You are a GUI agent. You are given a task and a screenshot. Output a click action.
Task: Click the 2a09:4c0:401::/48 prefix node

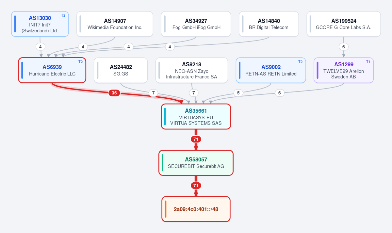pyautogui.click(x=196, y=209)
